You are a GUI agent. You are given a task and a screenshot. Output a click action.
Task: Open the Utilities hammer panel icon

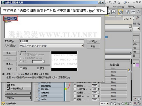point(137,18)
